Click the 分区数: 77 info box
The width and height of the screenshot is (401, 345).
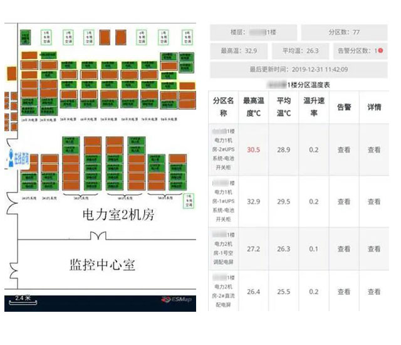click(343, 32)
